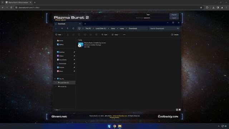
Task: Click the pin icon next to Music
Action: point(74,71)
